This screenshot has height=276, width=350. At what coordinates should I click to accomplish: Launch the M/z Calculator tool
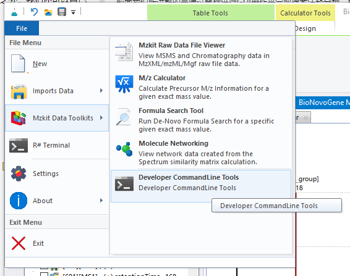(201, 87)
